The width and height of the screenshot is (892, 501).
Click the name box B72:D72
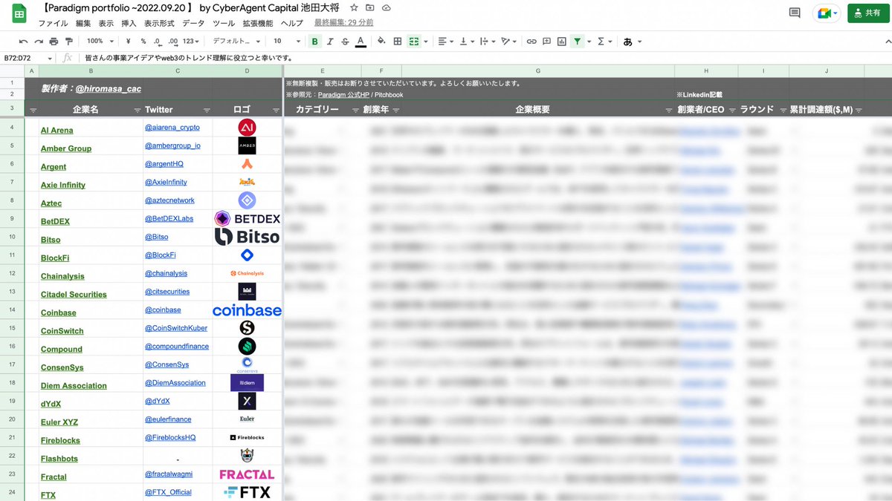coord(28,58)
